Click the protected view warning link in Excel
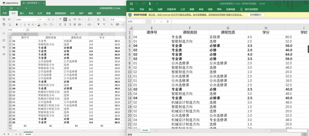 pos(196,15)
